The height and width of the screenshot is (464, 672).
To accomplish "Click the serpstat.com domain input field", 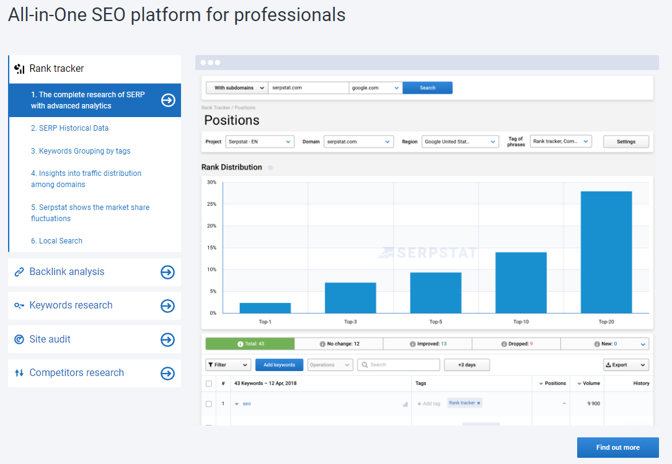I will tap(308, 87).
